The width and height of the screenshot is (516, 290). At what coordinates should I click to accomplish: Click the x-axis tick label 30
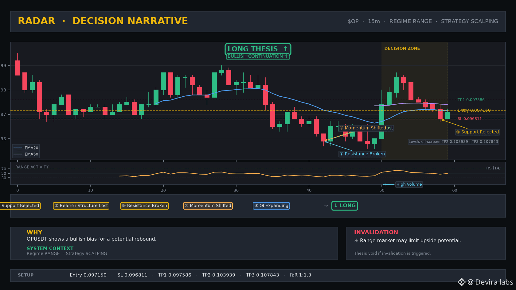(x=236, y=190)
